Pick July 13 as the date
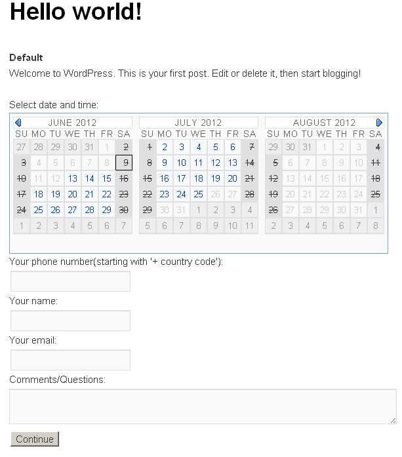The height and width of the screenshot is (457, 402). 233,163
